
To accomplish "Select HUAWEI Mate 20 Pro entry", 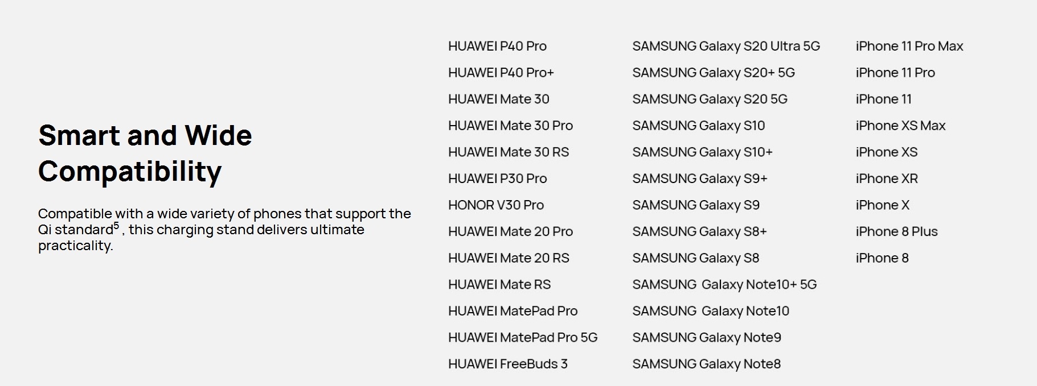I will point(510,232).
